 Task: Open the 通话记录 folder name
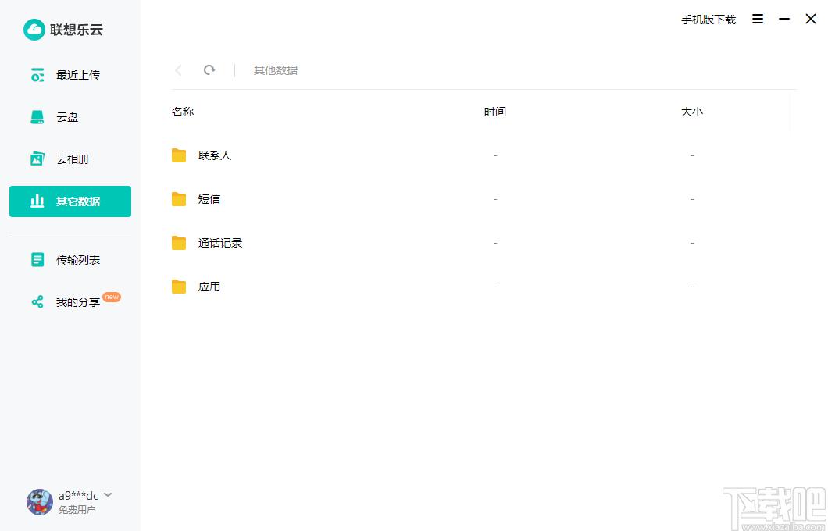(220, 243)
